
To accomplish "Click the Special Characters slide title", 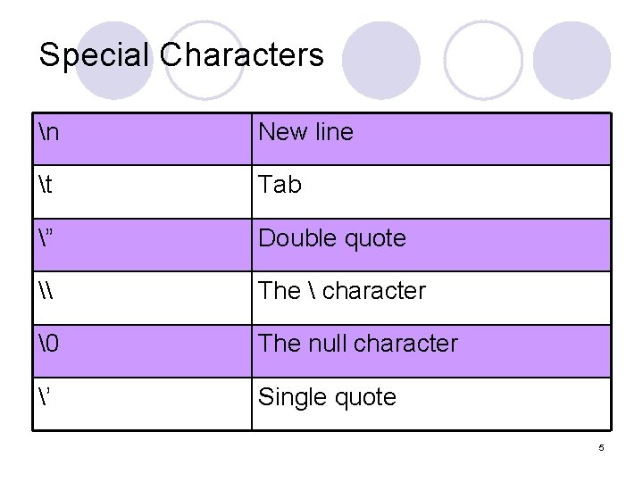I will 181,55.
